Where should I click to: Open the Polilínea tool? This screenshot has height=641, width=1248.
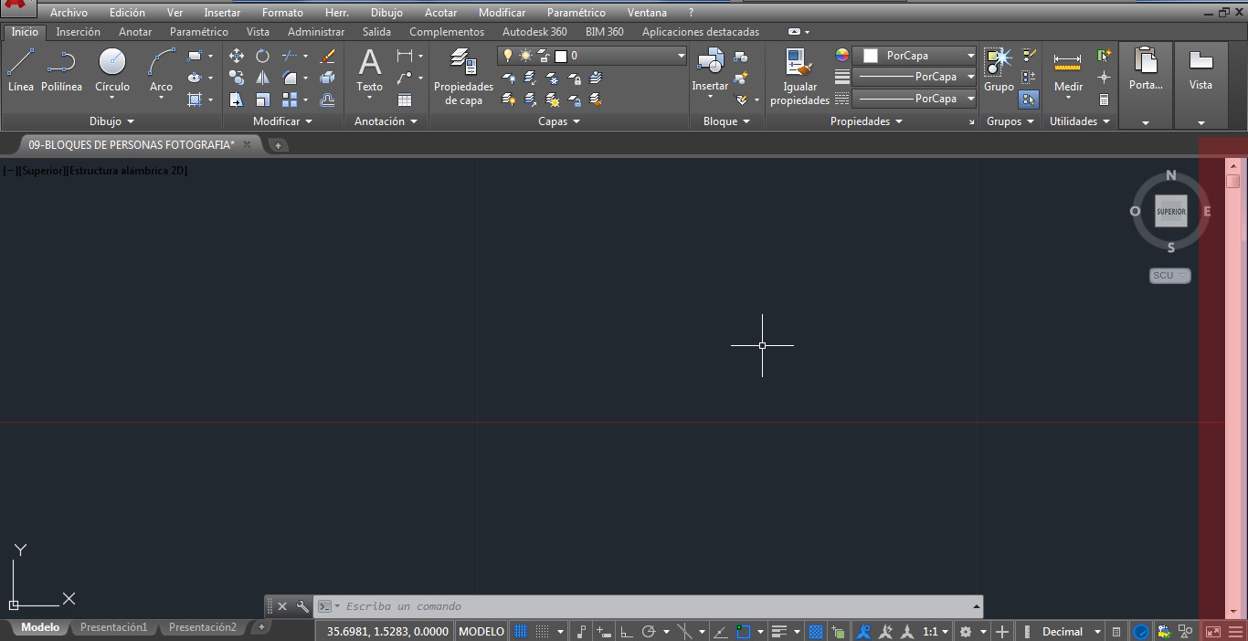(x=61, y=68)
